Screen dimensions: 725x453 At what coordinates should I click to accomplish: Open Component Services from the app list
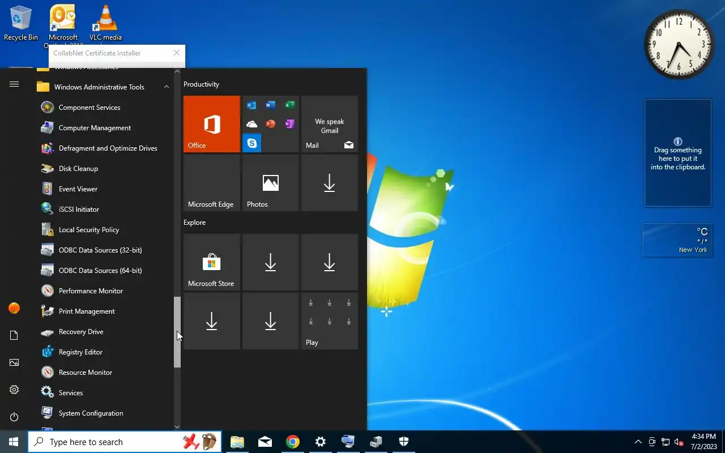tap(105, 108)
